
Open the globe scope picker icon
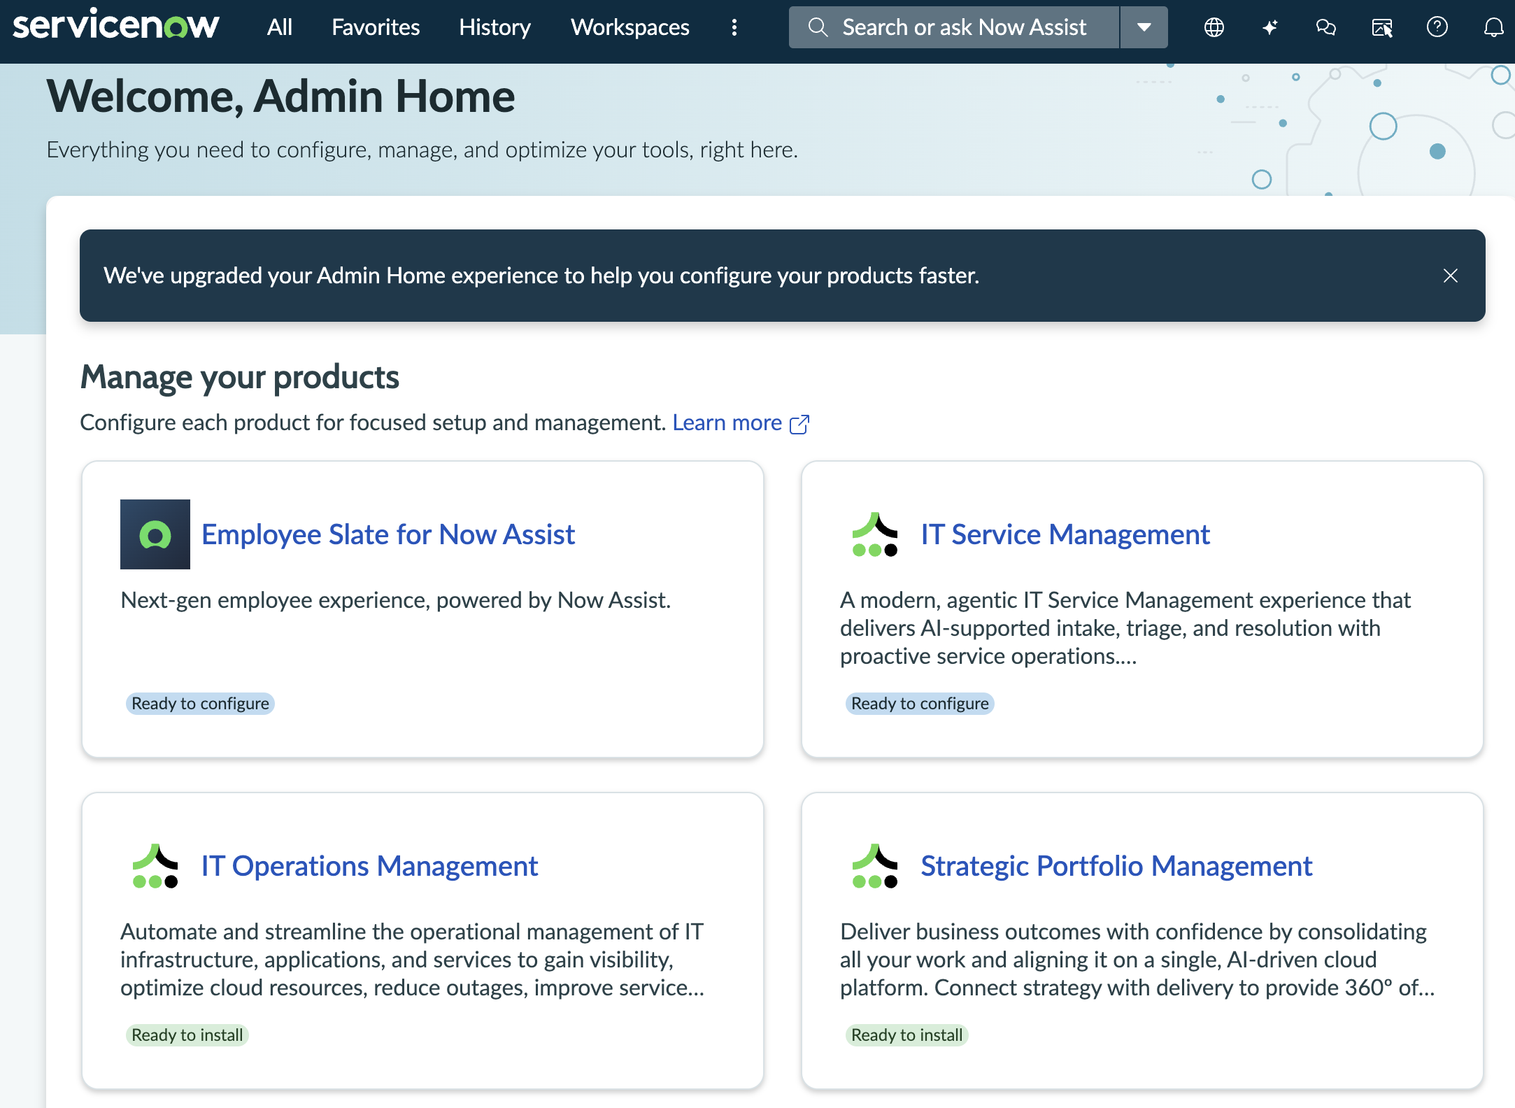click(x=1214, y=27)
